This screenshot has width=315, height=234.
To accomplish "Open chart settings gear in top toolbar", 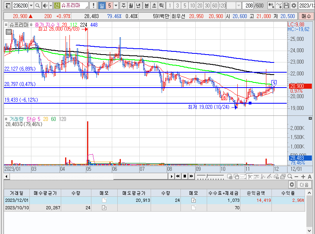I will click(x=294, y=5).
